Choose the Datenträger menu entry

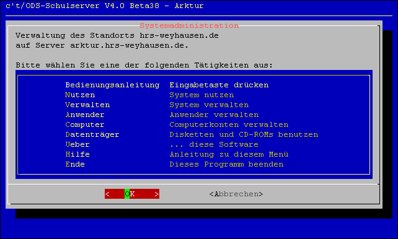92,134
